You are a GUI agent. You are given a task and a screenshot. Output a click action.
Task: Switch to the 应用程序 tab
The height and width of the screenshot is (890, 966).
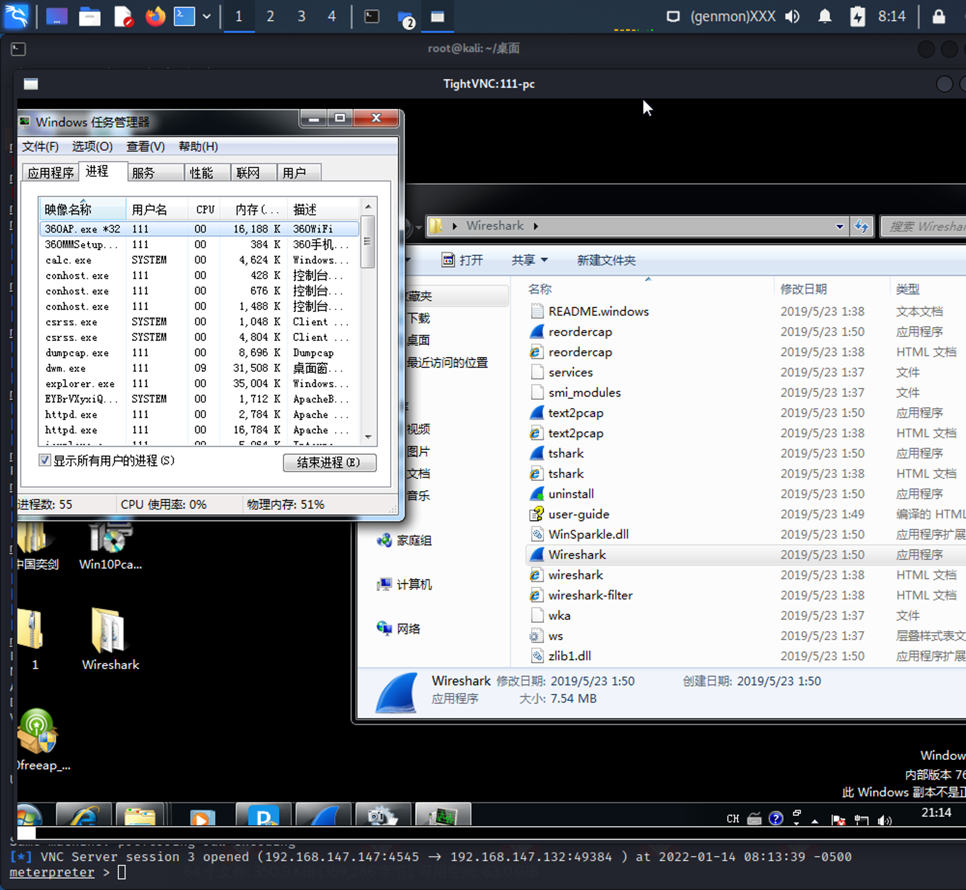pyautogui.click(x=50, y=173)
